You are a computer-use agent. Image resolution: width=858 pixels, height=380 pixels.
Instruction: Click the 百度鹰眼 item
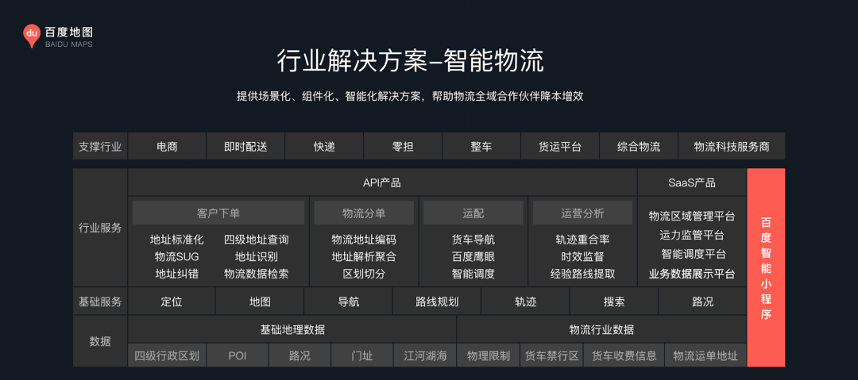tap(473, 256)
